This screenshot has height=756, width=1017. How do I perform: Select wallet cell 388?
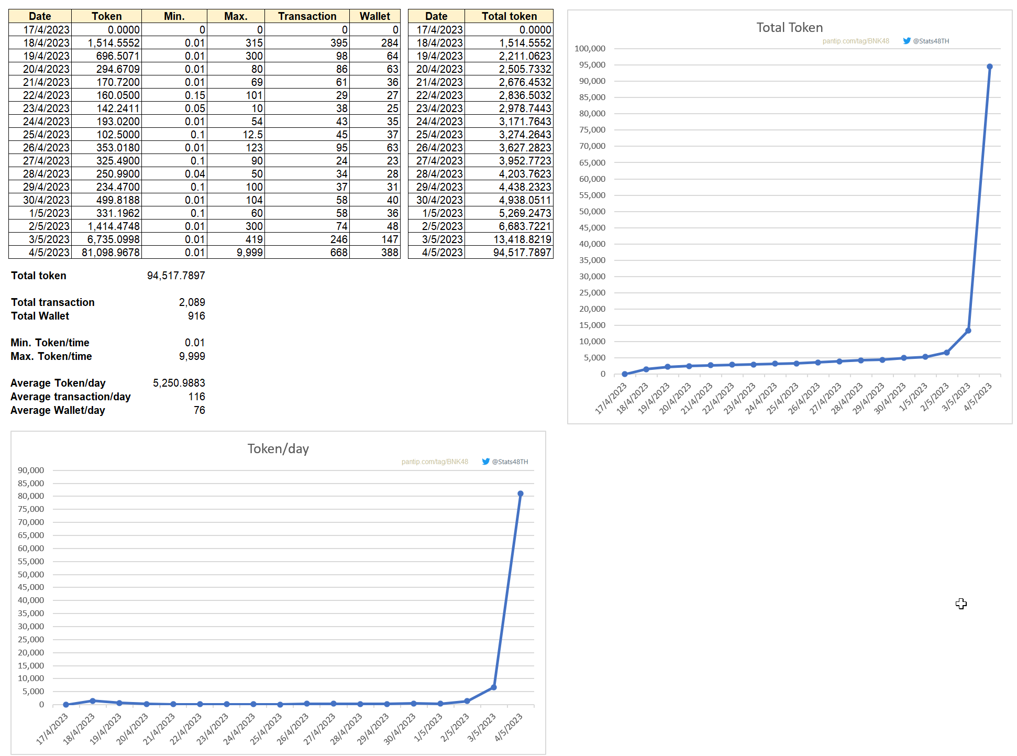coord(375,252)
